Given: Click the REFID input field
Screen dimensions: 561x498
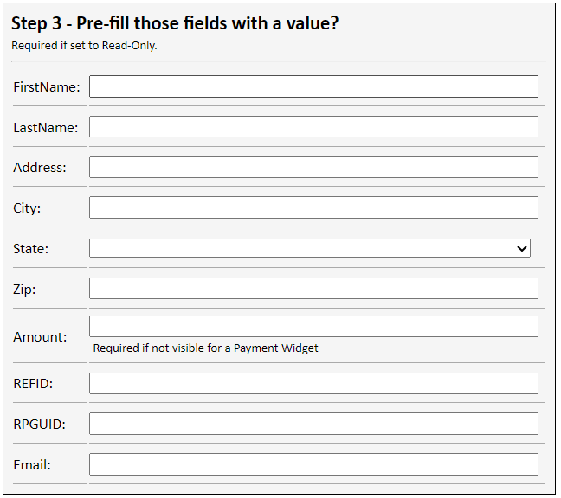Looking at the screenshot, I should (313, 384).
